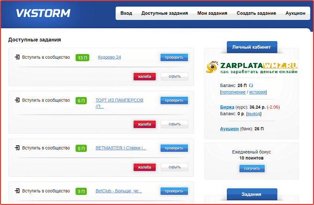Click the 36.24 р. exchange rate value
Image resolution: width=314 pixels, height=205 pixels.
point(258,107)
